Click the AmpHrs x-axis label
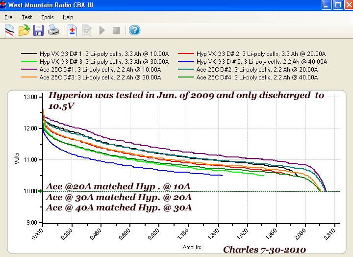The height and width of the screenshot is (257, 353). [192, 247]
